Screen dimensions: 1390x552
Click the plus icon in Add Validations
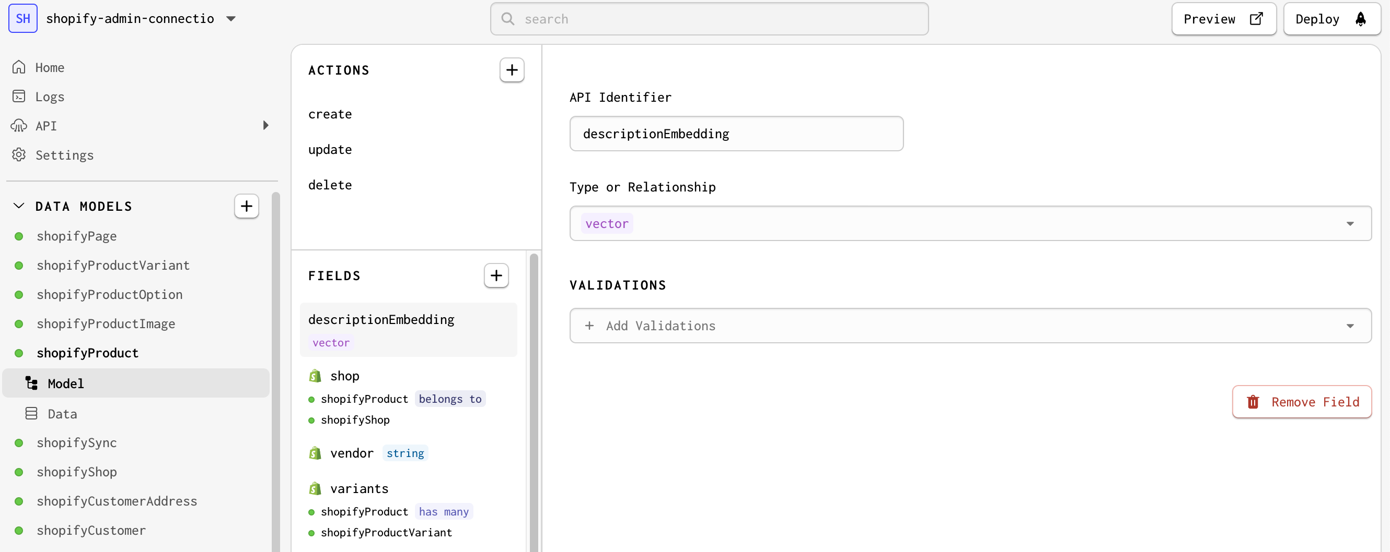click(589, 325)
